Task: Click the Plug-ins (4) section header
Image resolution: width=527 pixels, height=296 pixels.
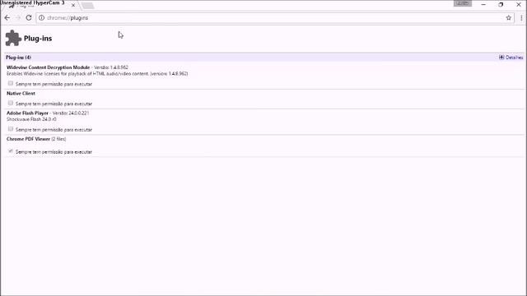Action: click(18, 58)
